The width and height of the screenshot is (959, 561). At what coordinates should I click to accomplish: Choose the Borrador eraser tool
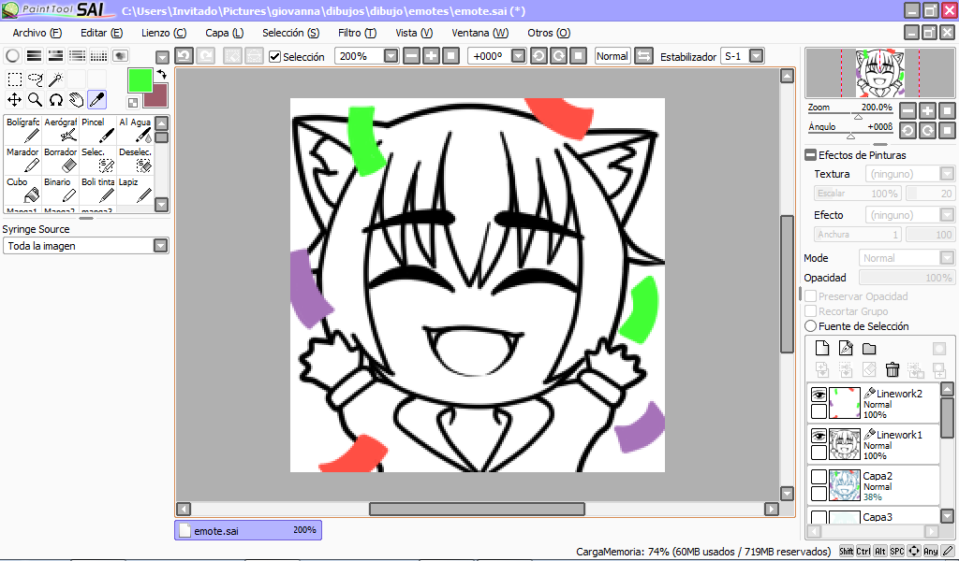60,160
